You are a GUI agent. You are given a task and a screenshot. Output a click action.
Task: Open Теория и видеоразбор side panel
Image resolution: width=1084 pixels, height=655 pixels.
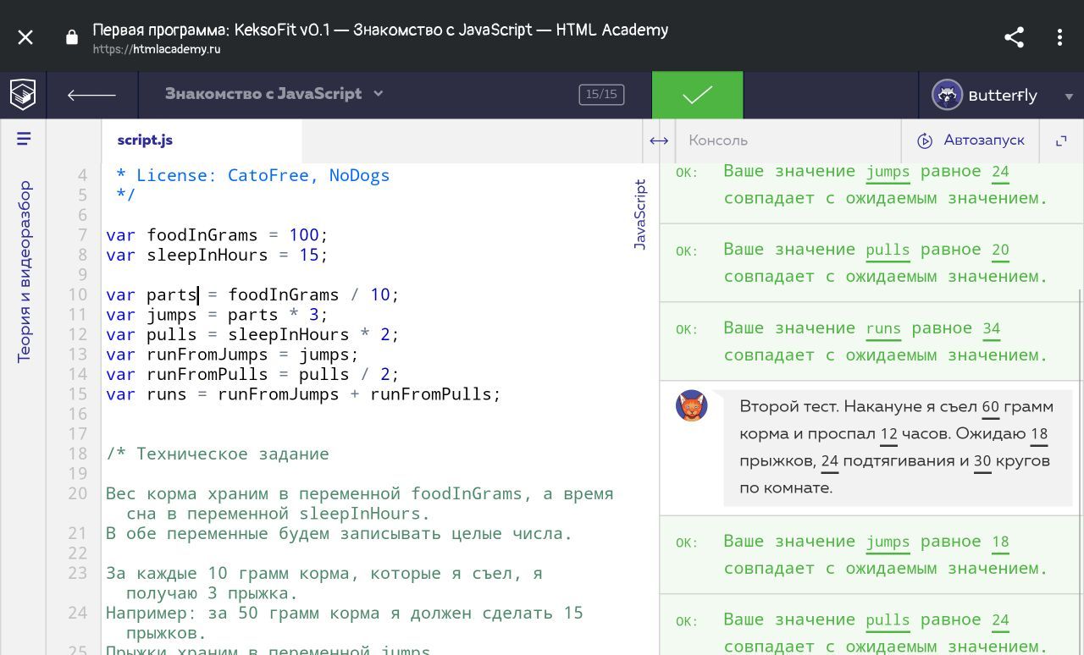[x=24, y=272]
